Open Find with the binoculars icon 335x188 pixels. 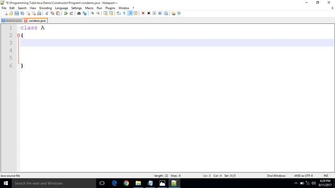pyautogui.click(x=79, y=14)
